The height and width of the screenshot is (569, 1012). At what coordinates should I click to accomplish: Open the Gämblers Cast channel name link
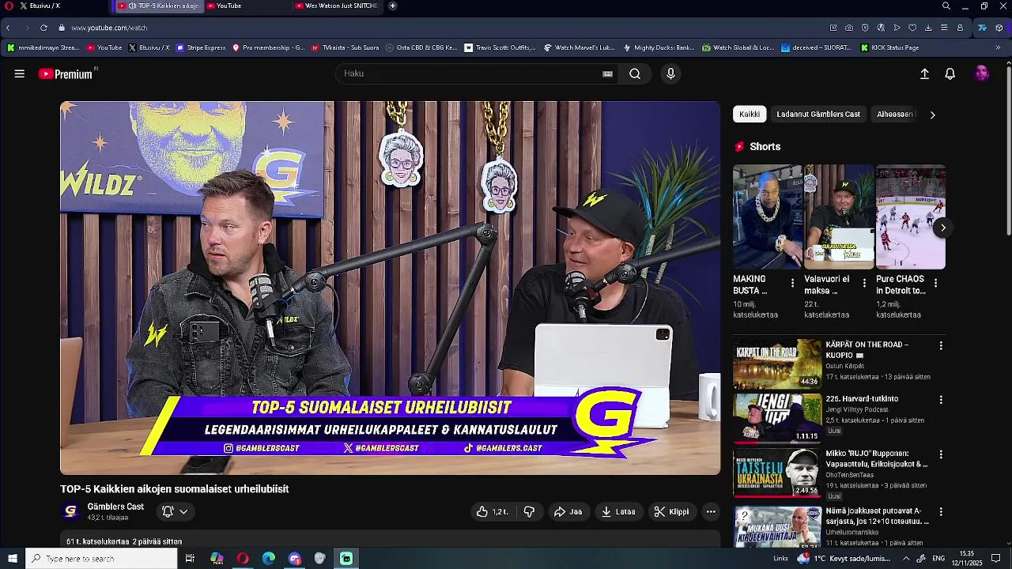point(115,507)
